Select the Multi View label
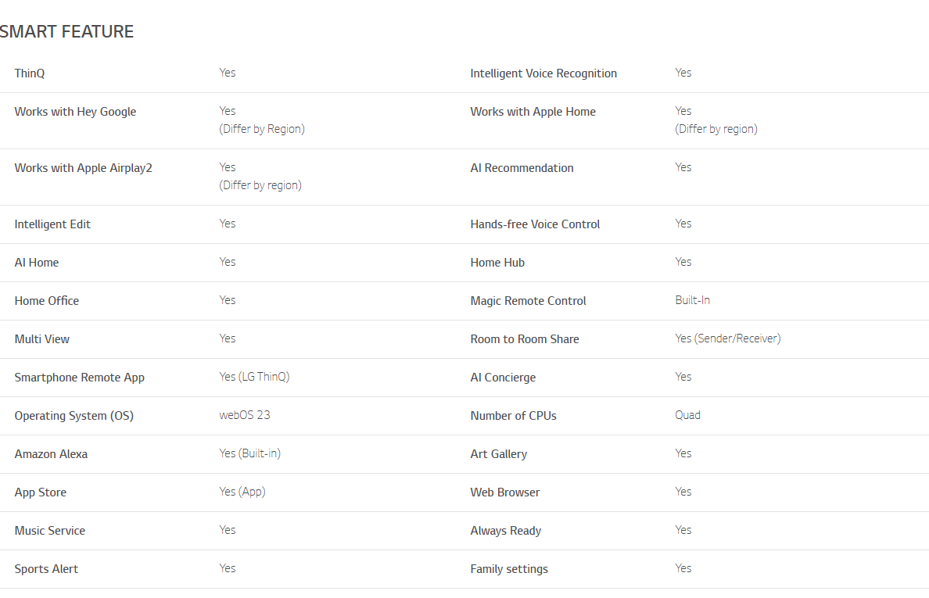This screenshot has width=929, height=598. pos(42,339)
